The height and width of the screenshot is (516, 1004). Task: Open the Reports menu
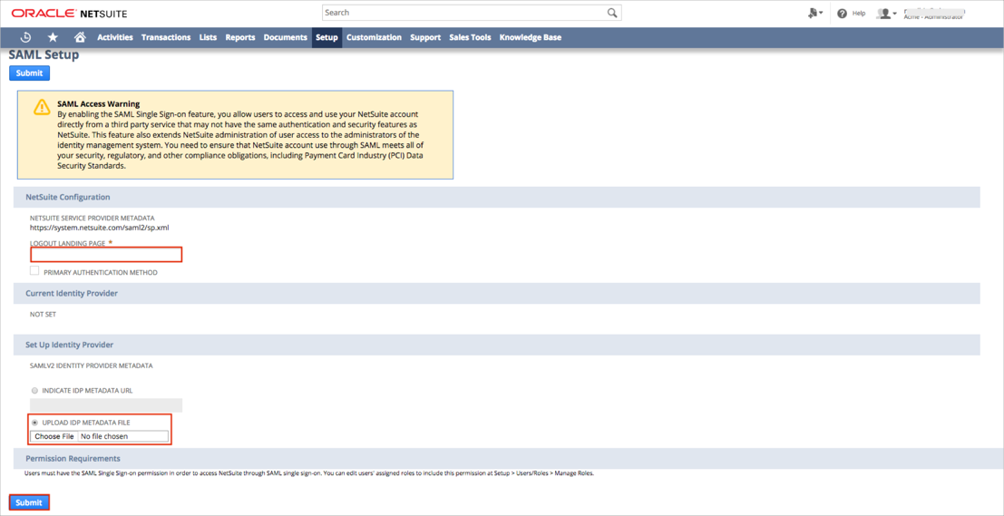pyautogui.click(x=240, y=37)
